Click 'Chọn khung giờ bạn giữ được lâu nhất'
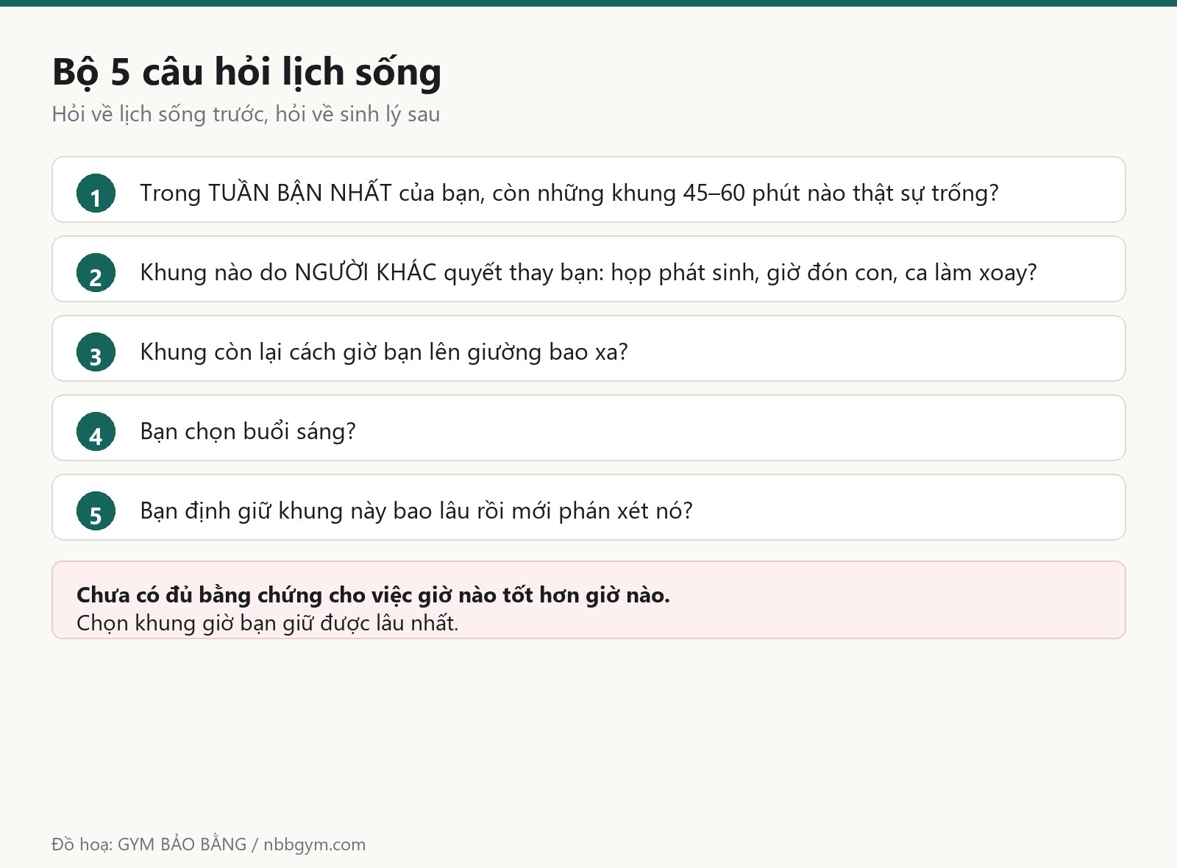This screenshot has width=1177, height=868. [267, 623]
